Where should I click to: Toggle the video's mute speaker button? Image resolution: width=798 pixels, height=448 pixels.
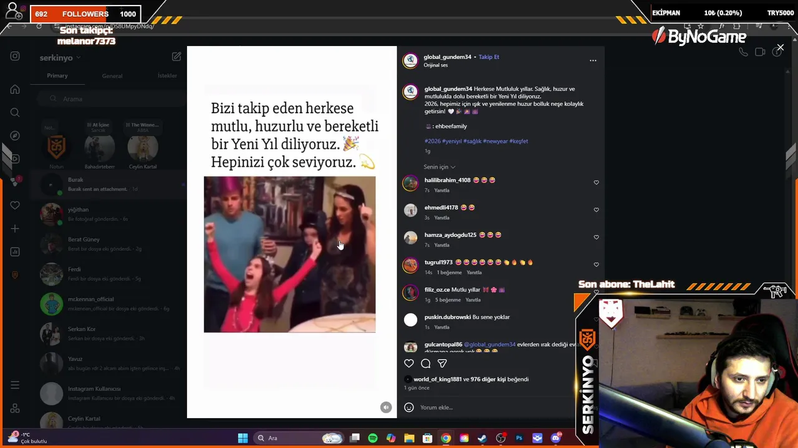click(386, 407)
